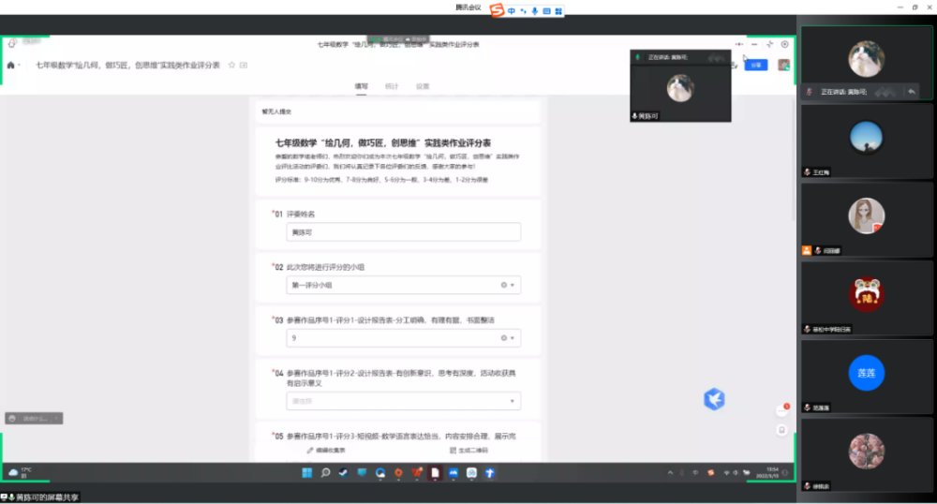Viewport: 937px width, 504px height.
Task: Click the blue 分享 button
Action: [x=757, y=65]
